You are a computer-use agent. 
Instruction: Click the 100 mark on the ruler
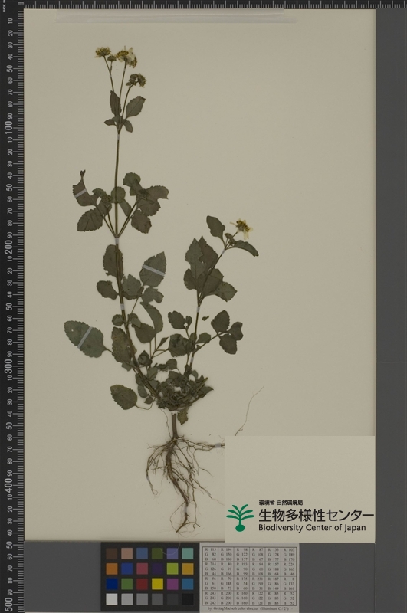point(8,127)
